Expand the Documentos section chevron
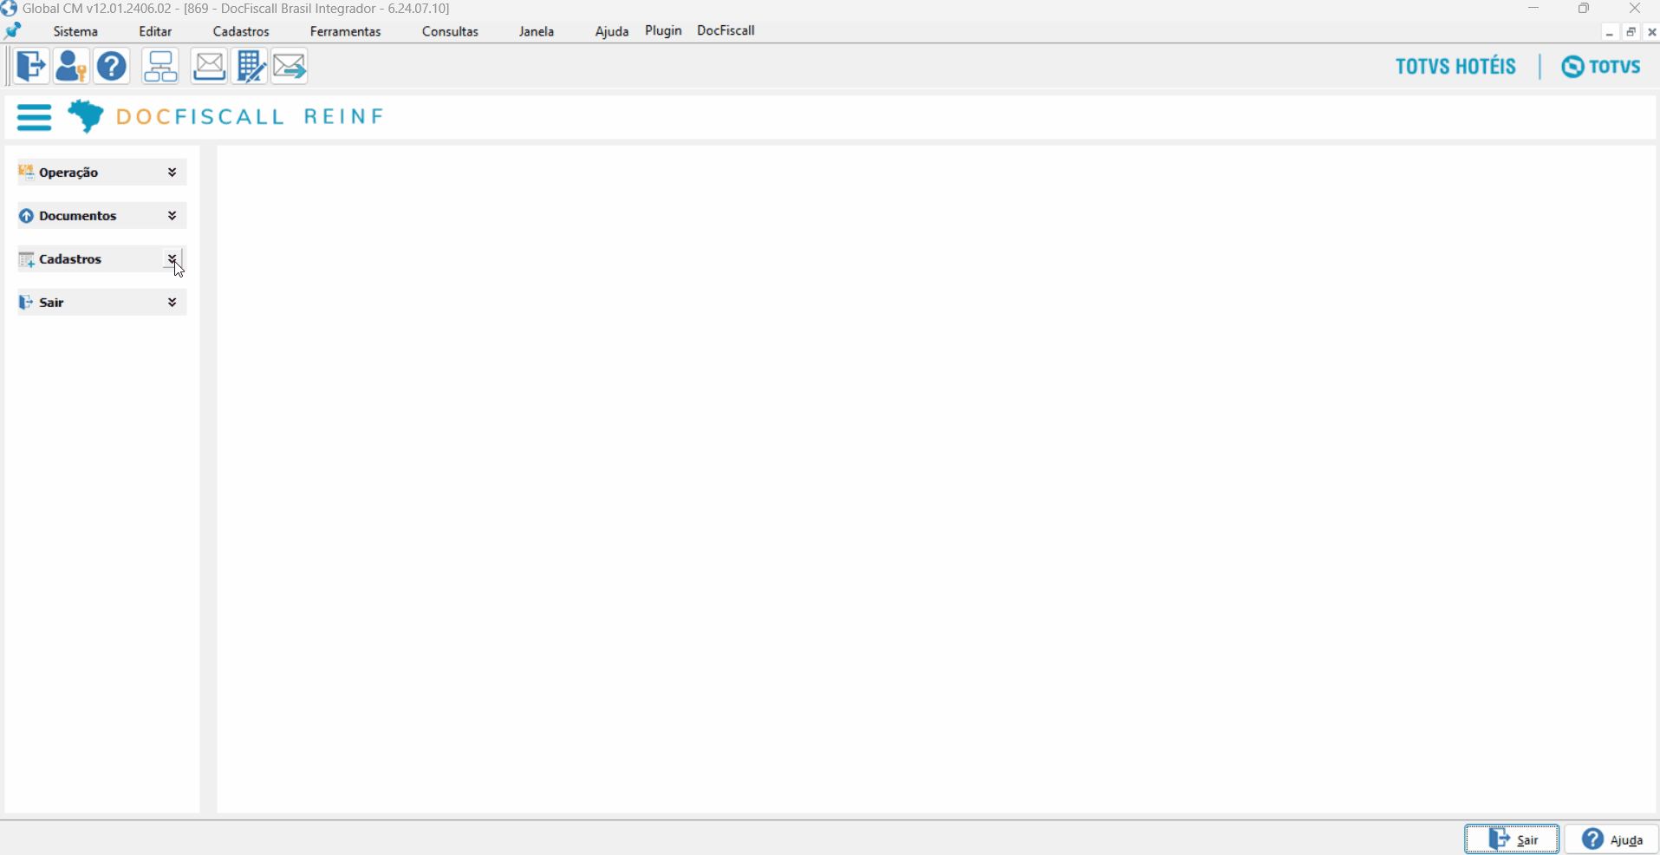The image size is (1660, 855). coord(173,216)
